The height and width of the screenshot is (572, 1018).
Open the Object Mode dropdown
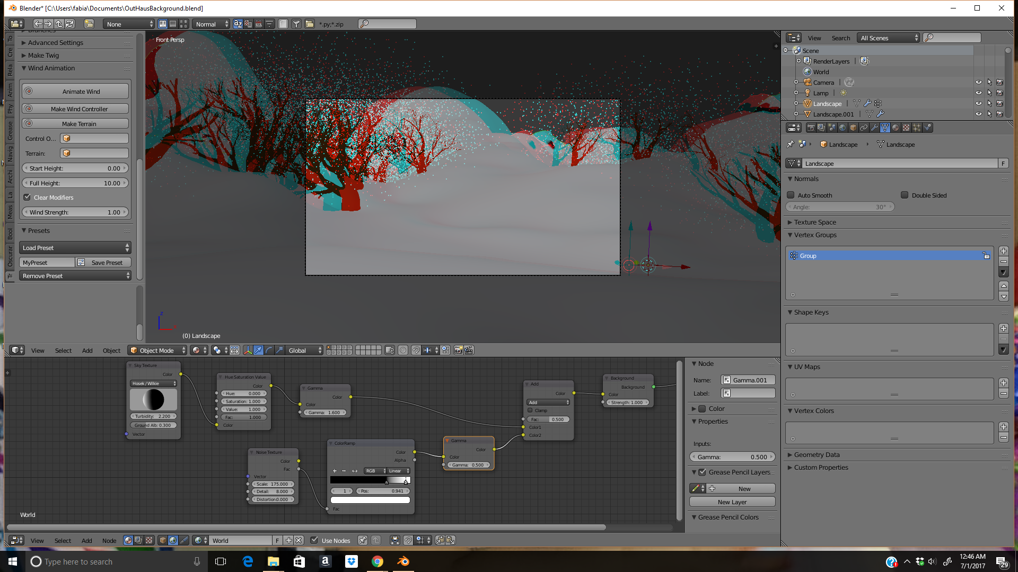[157, 350]
